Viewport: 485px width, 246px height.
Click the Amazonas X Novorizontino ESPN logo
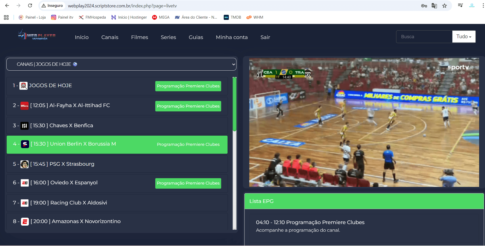point(25,222)
